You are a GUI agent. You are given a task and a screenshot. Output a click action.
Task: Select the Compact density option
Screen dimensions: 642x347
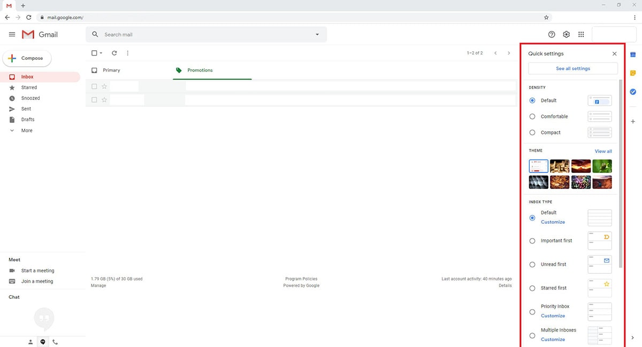pos(532,132)
